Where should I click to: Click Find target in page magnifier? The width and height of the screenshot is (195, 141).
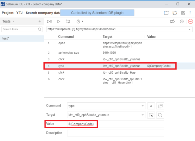click(x=160, y=115)
